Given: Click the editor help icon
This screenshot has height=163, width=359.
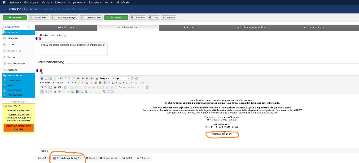Looking at the screenshot, I should 42,78.
